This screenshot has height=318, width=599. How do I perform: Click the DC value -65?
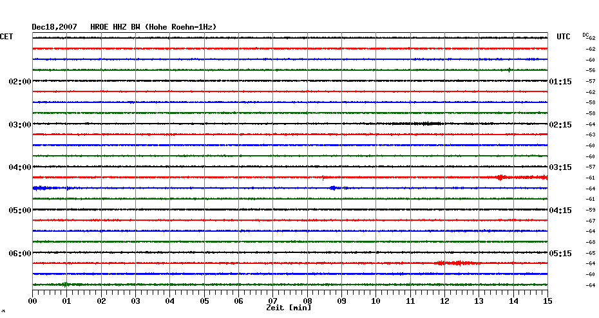click(x=590, y=253)
